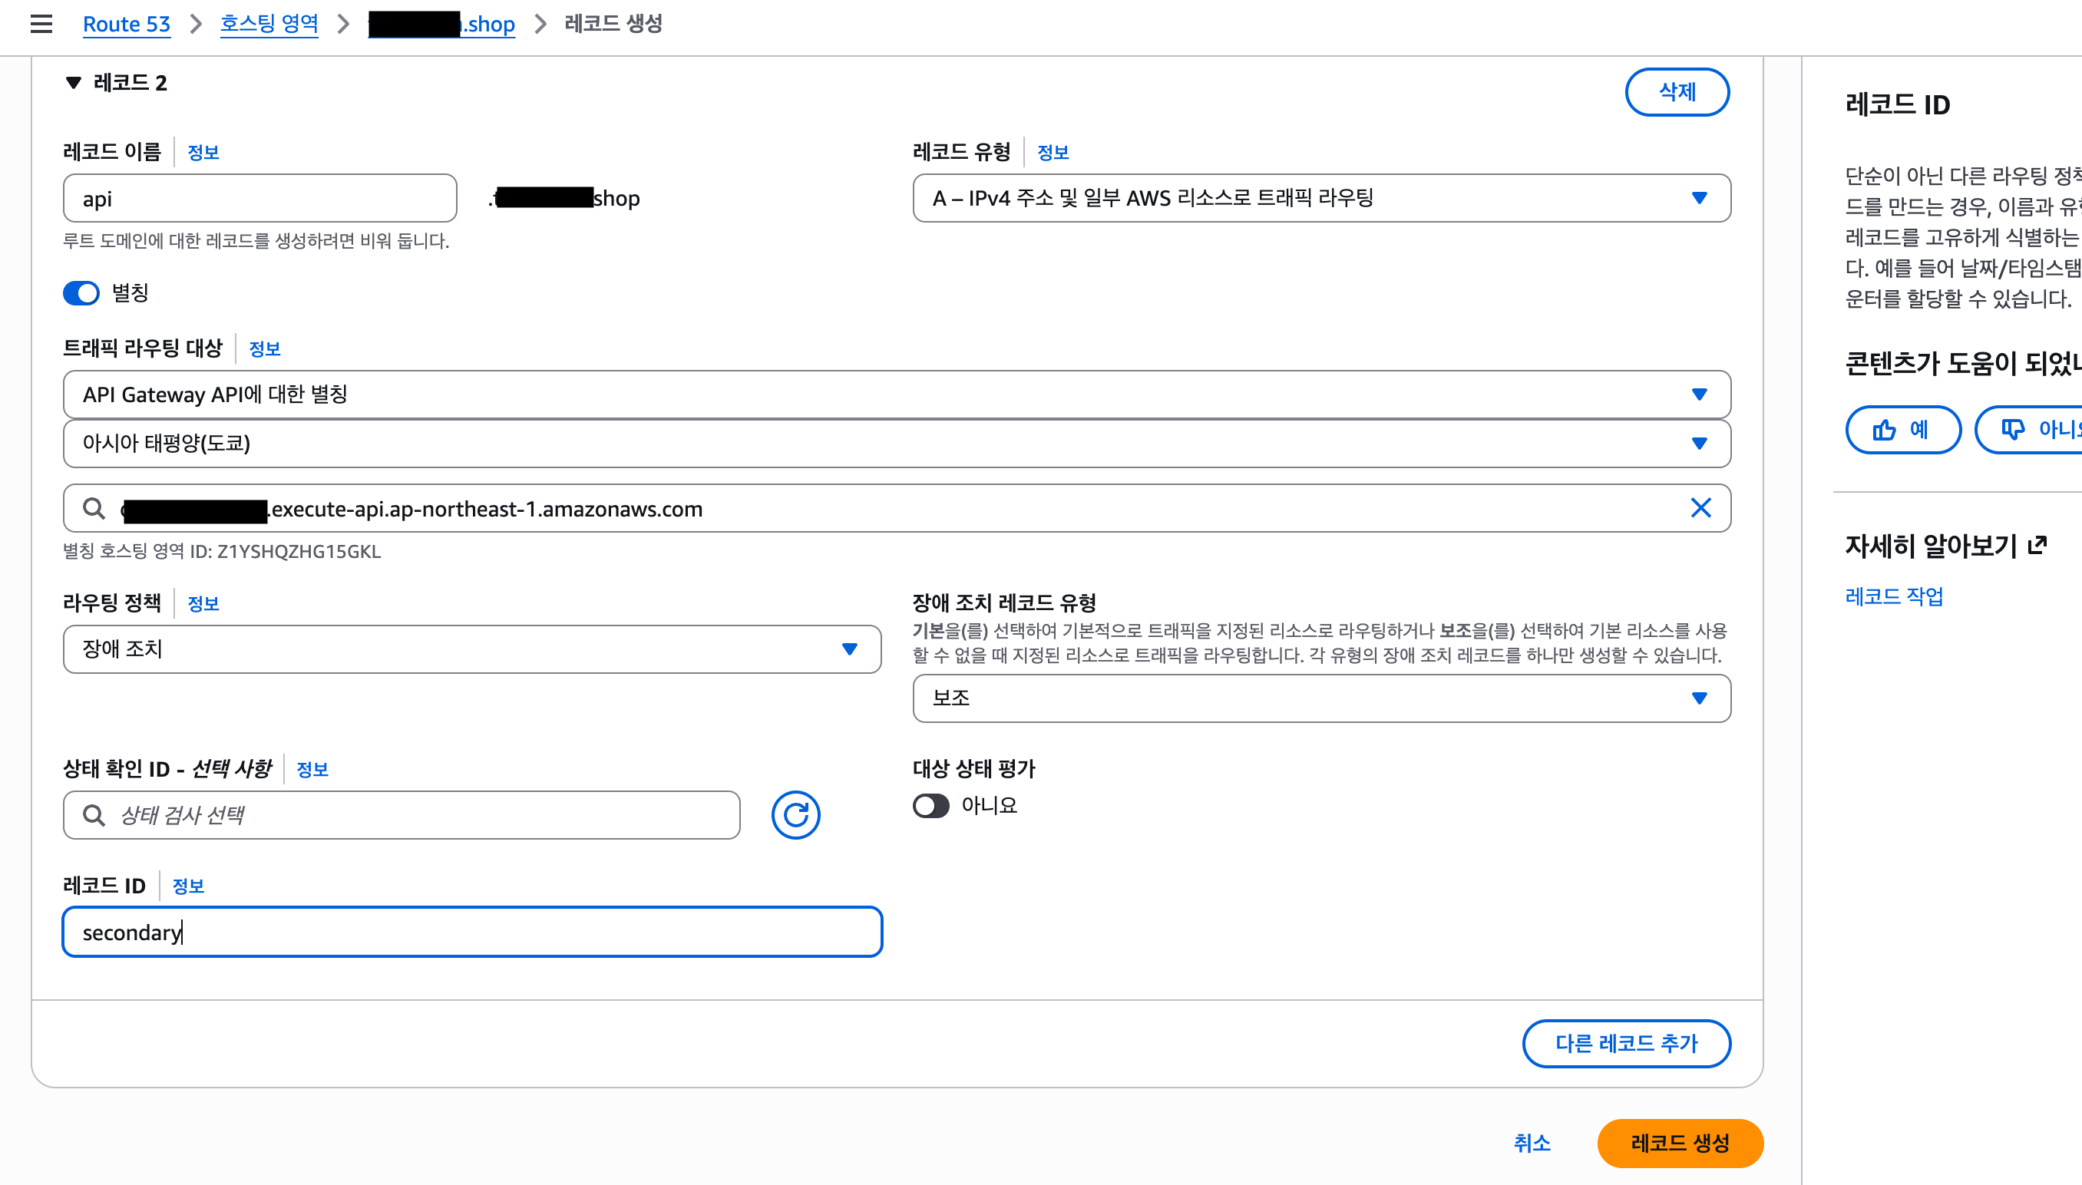Click the search magnifier in the endpoint field
Image resolution: width=2082 pixels, height=1185 pixels.
click(x=94, y=508)
